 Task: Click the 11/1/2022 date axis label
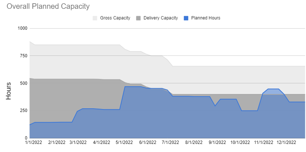pos(264,142)
